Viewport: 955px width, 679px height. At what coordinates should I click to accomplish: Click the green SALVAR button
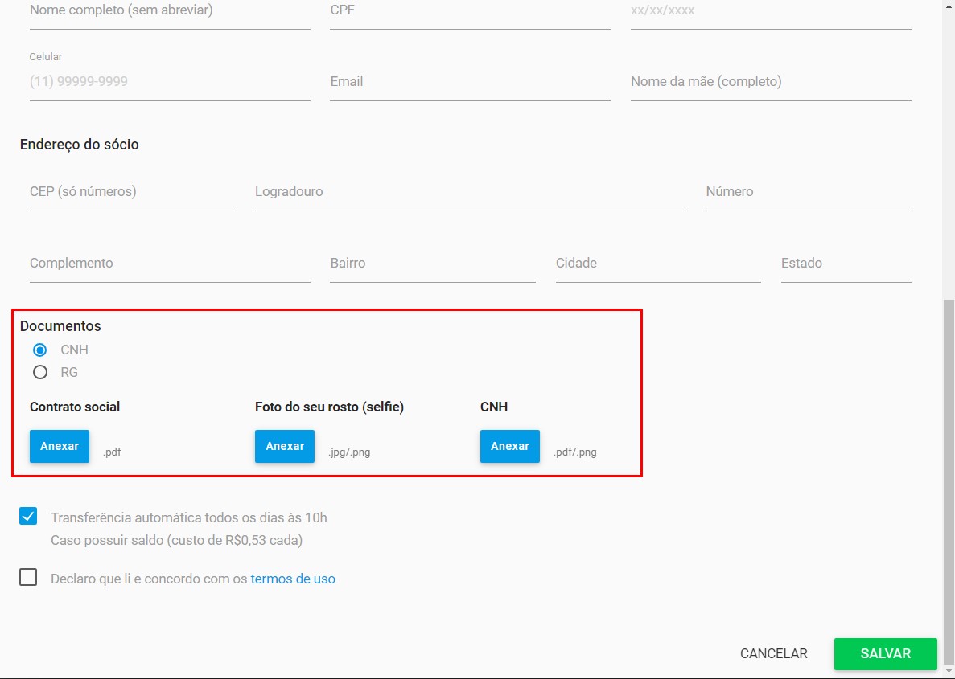click(885, 654)
